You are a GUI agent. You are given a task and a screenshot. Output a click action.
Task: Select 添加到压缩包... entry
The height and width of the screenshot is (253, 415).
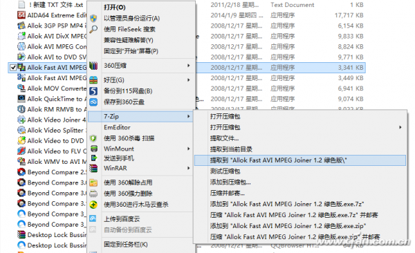[230, 182]
